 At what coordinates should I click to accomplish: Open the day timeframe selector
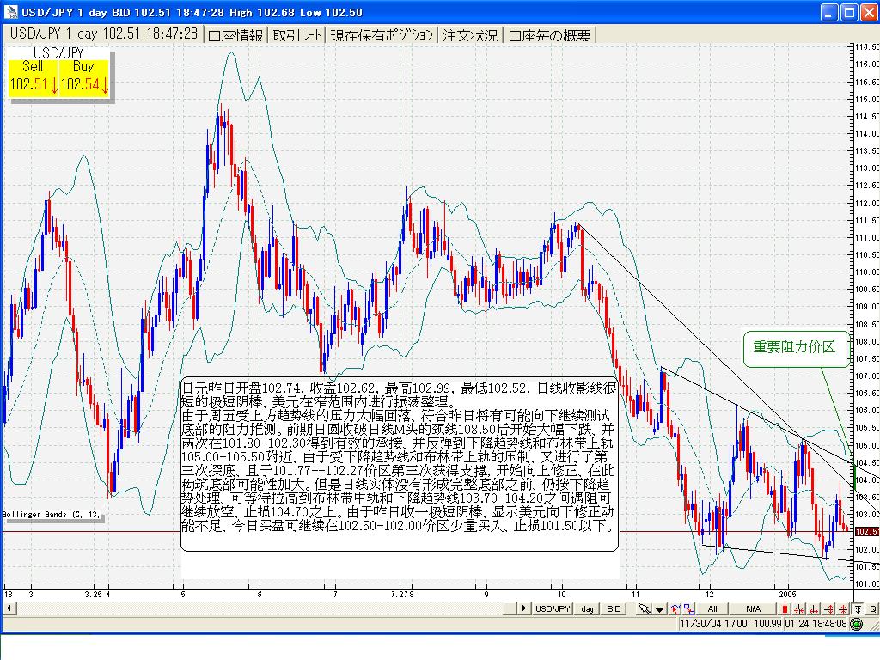click(x=587, y=608)
